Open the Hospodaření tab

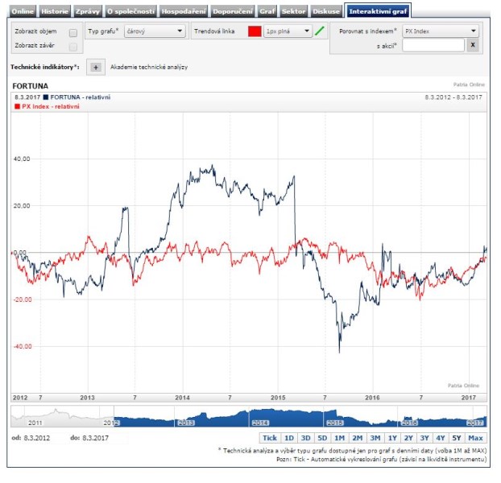pyautogui.click(x=184, y=11)
